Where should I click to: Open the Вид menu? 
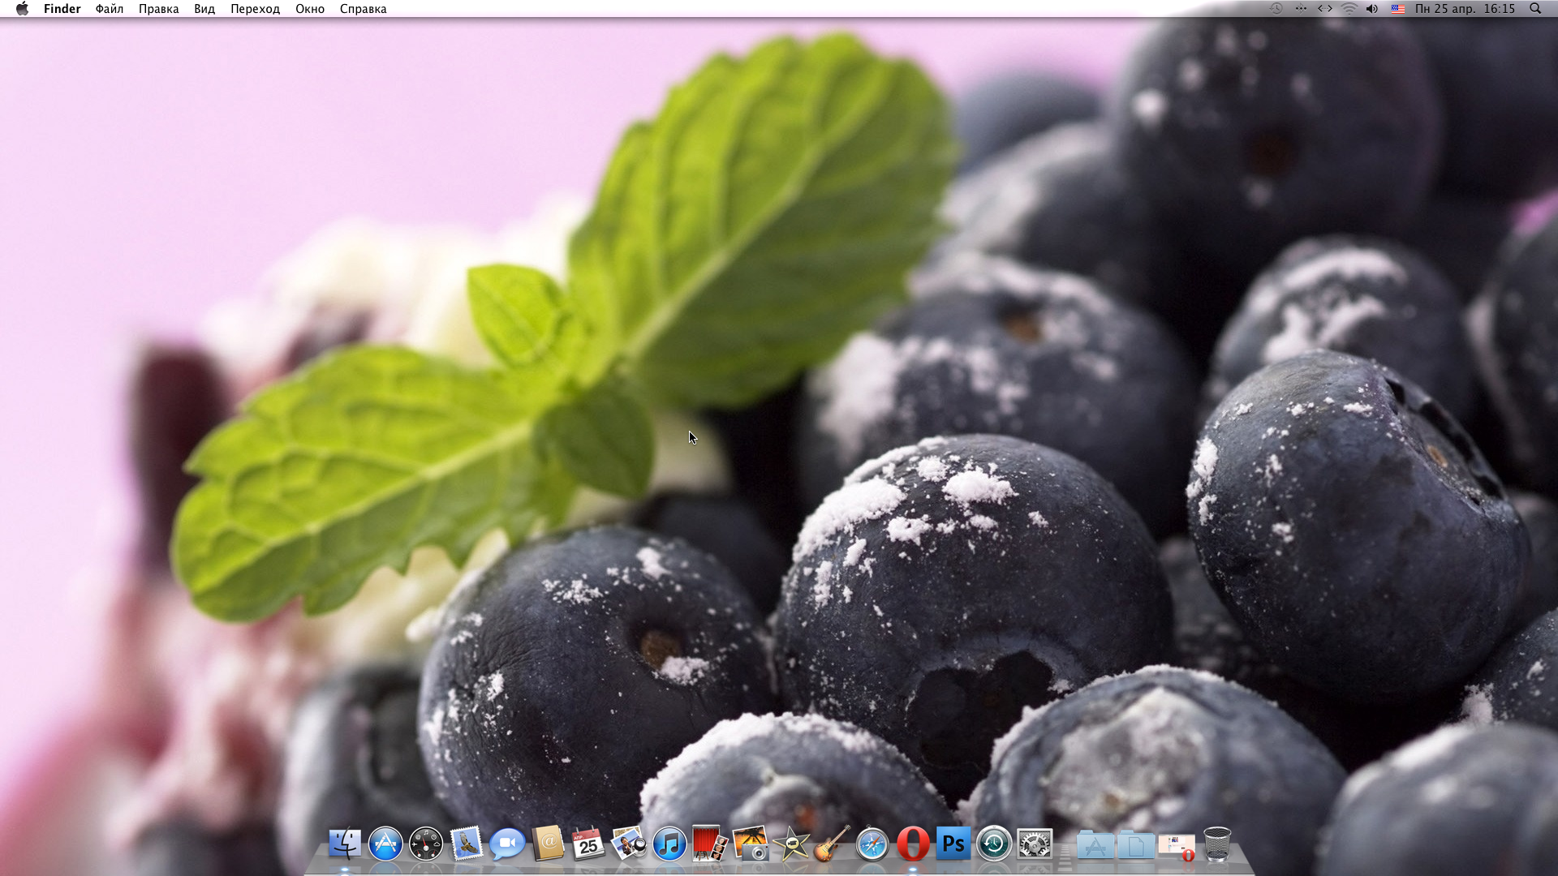pyautogui.click(x=204, y=9)
